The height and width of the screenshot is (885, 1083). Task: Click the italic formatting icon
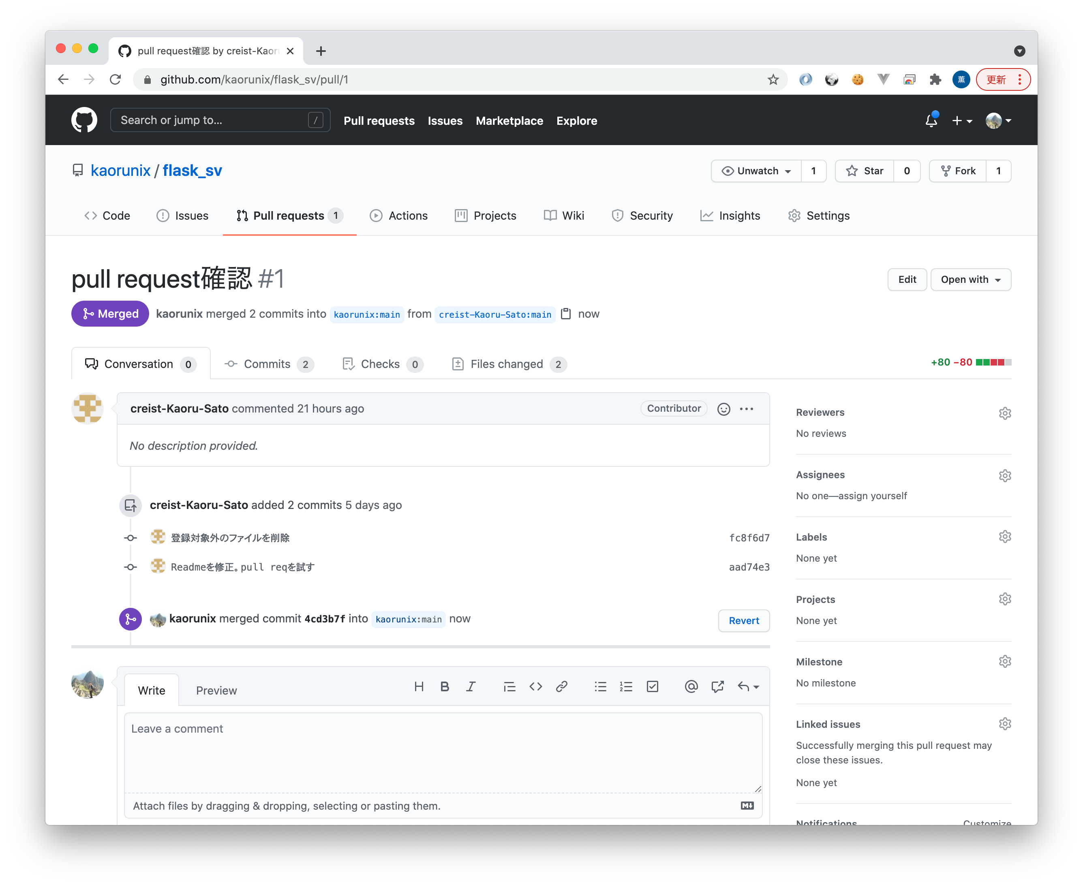(471, 687)
